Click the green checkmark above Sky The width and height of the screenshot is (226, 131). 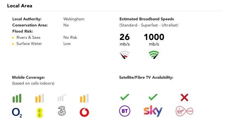coord(153,97)
